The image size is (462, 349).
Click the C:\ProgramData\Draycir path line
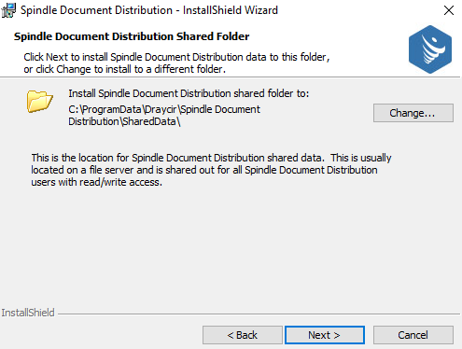[164, 109]
